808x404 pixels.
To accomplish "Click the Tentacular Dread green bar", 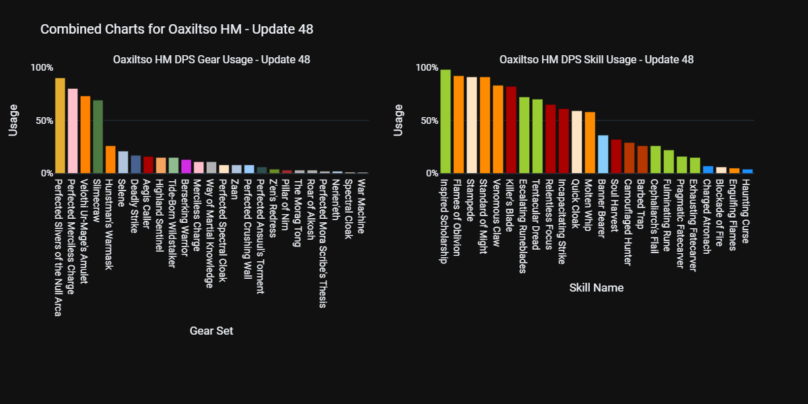I will tap(537, 136).
